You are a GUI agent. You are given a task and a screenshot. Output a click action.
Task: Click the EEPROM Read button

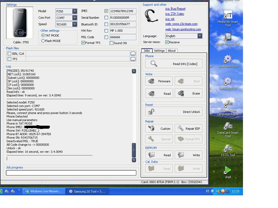159,155
